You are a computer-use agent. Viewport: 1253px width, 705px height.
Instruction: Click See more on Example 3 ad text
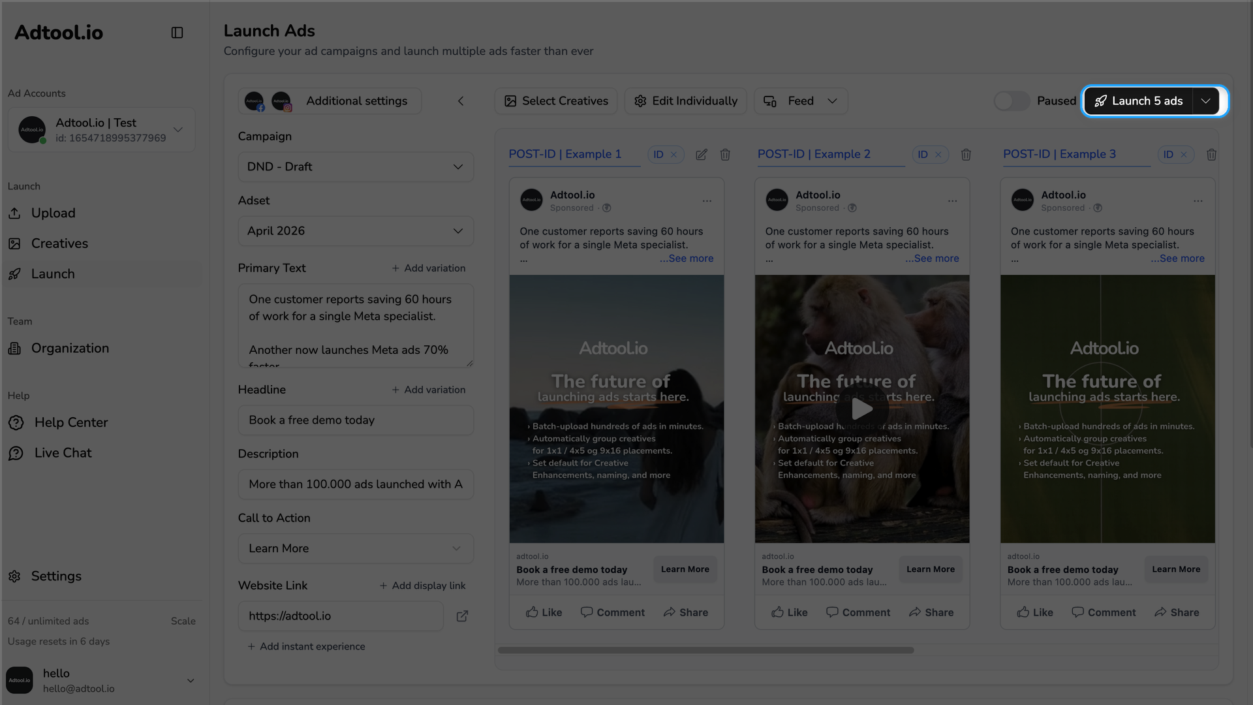[1177, 258]
